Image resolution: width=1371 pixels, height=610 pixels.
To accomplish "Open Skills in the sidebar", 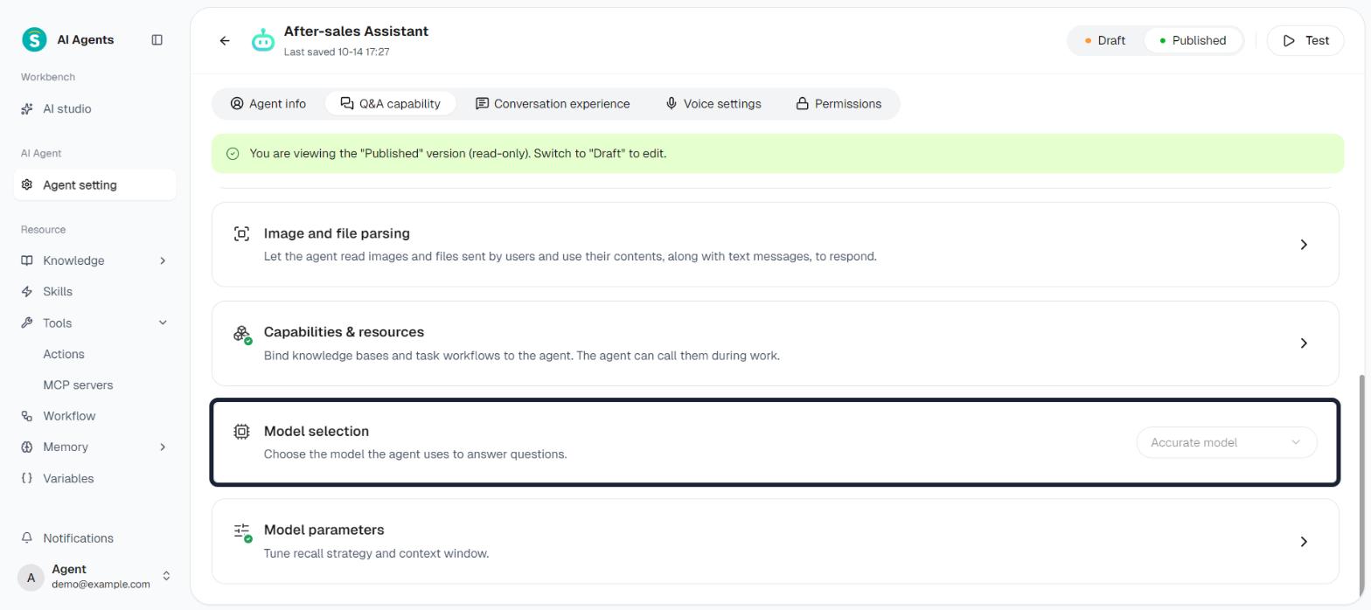I will pos(94,291).
